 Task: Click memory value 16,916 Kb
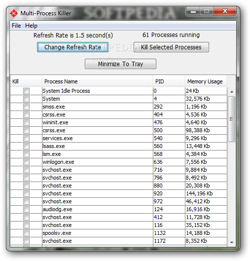198,209
